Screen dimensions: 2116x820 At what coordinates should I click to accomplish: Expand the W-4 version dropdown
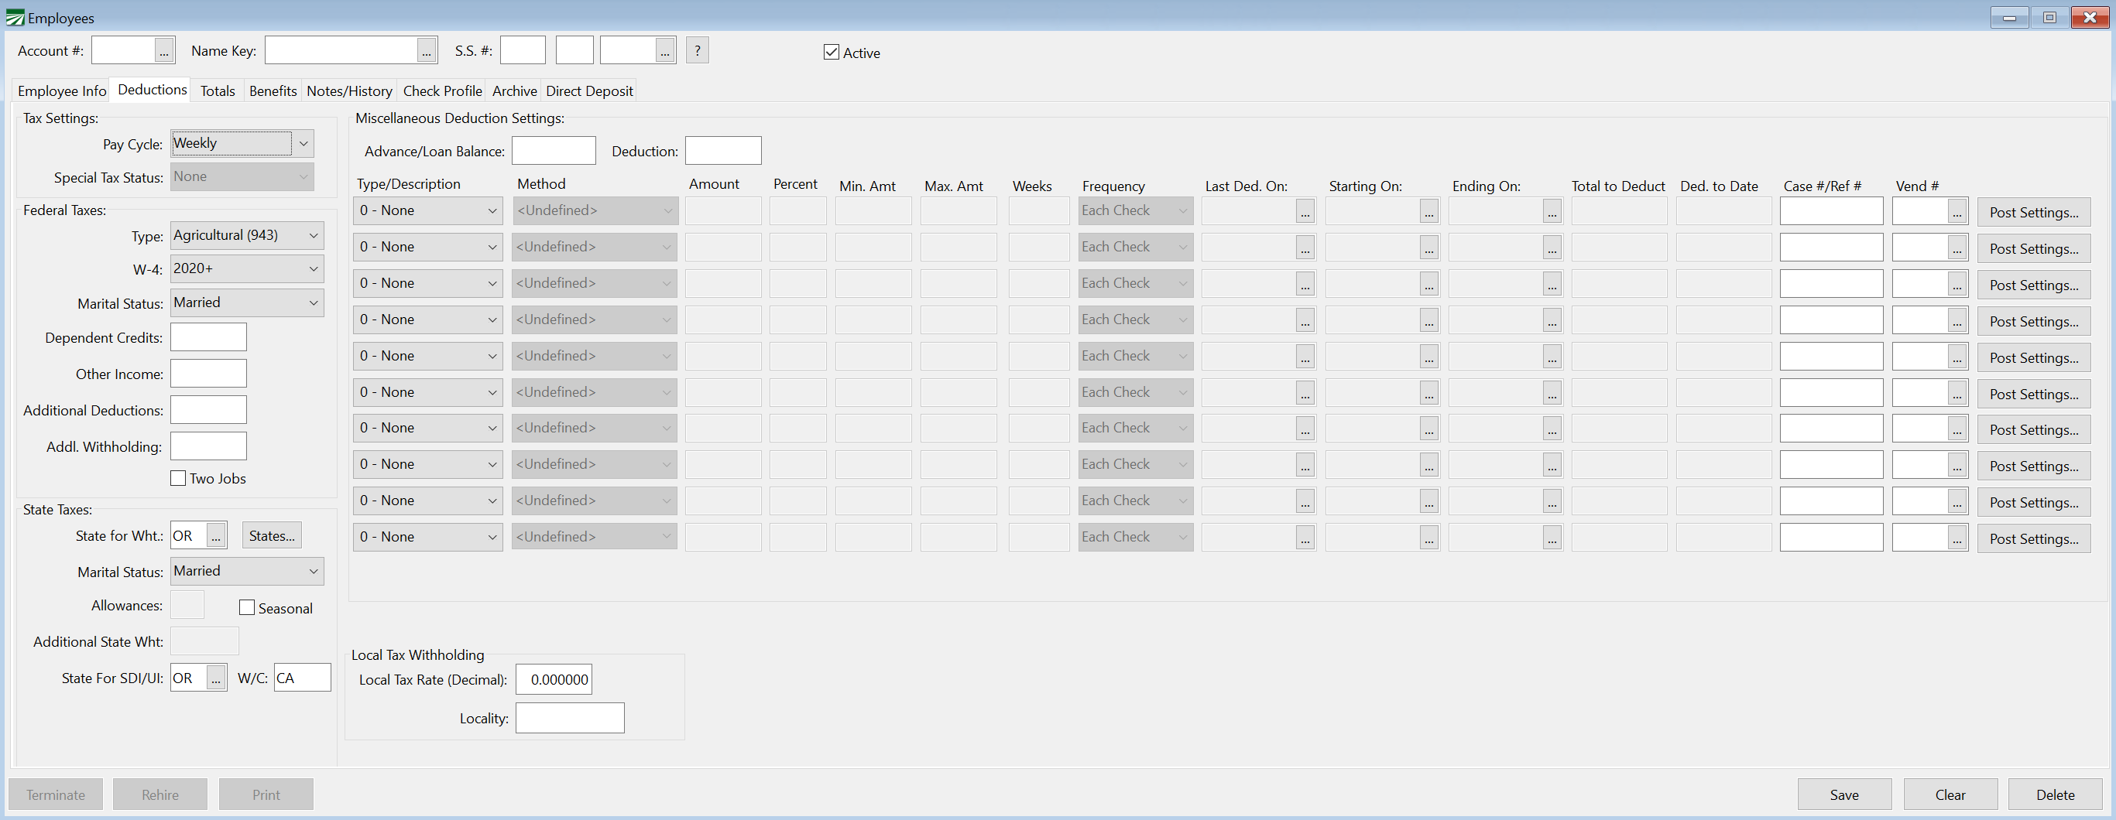[x=313, y=269]
